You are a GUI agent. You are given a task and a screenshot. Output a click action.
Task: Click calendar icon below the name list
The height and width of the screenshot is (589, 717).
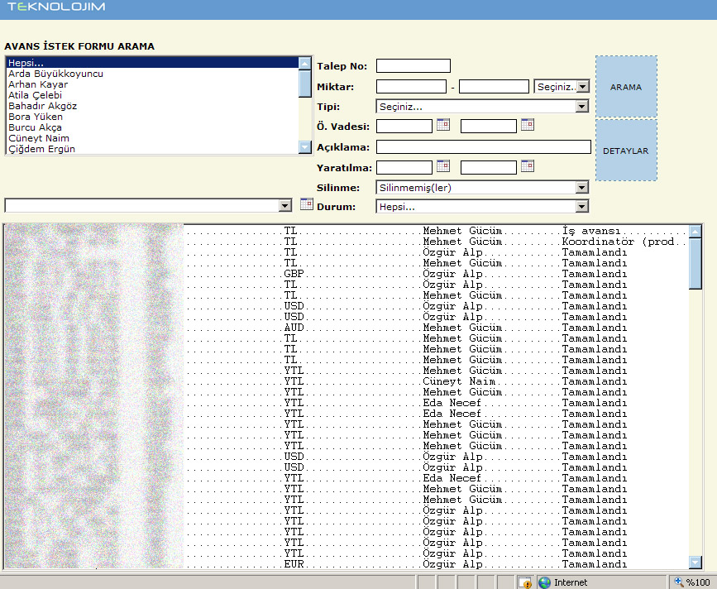306,204
